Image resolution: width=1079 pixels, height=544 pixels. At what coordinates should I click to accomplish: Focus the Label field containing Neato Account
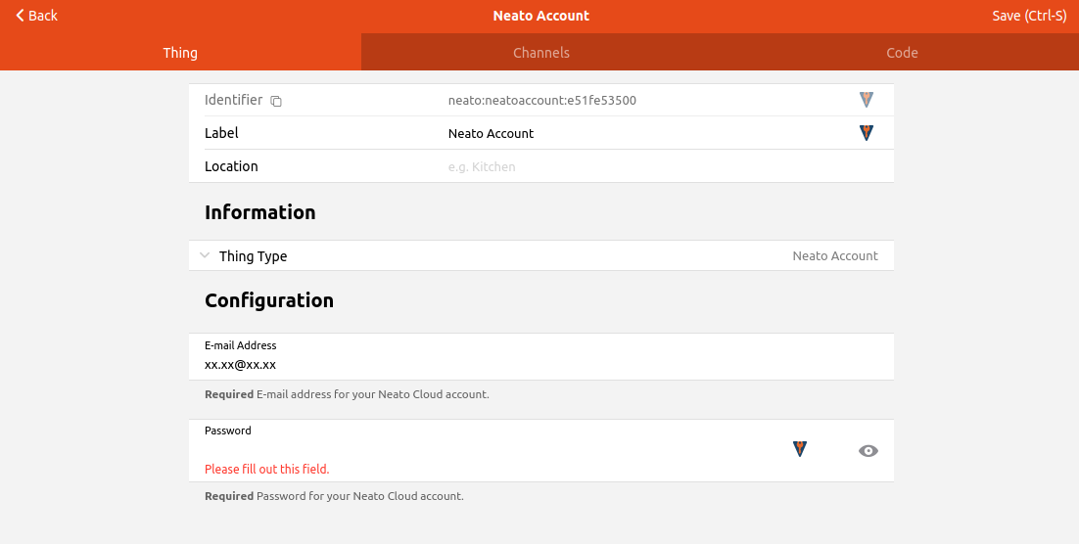636,134
